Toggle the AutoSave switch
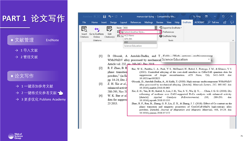 [97, 16]
